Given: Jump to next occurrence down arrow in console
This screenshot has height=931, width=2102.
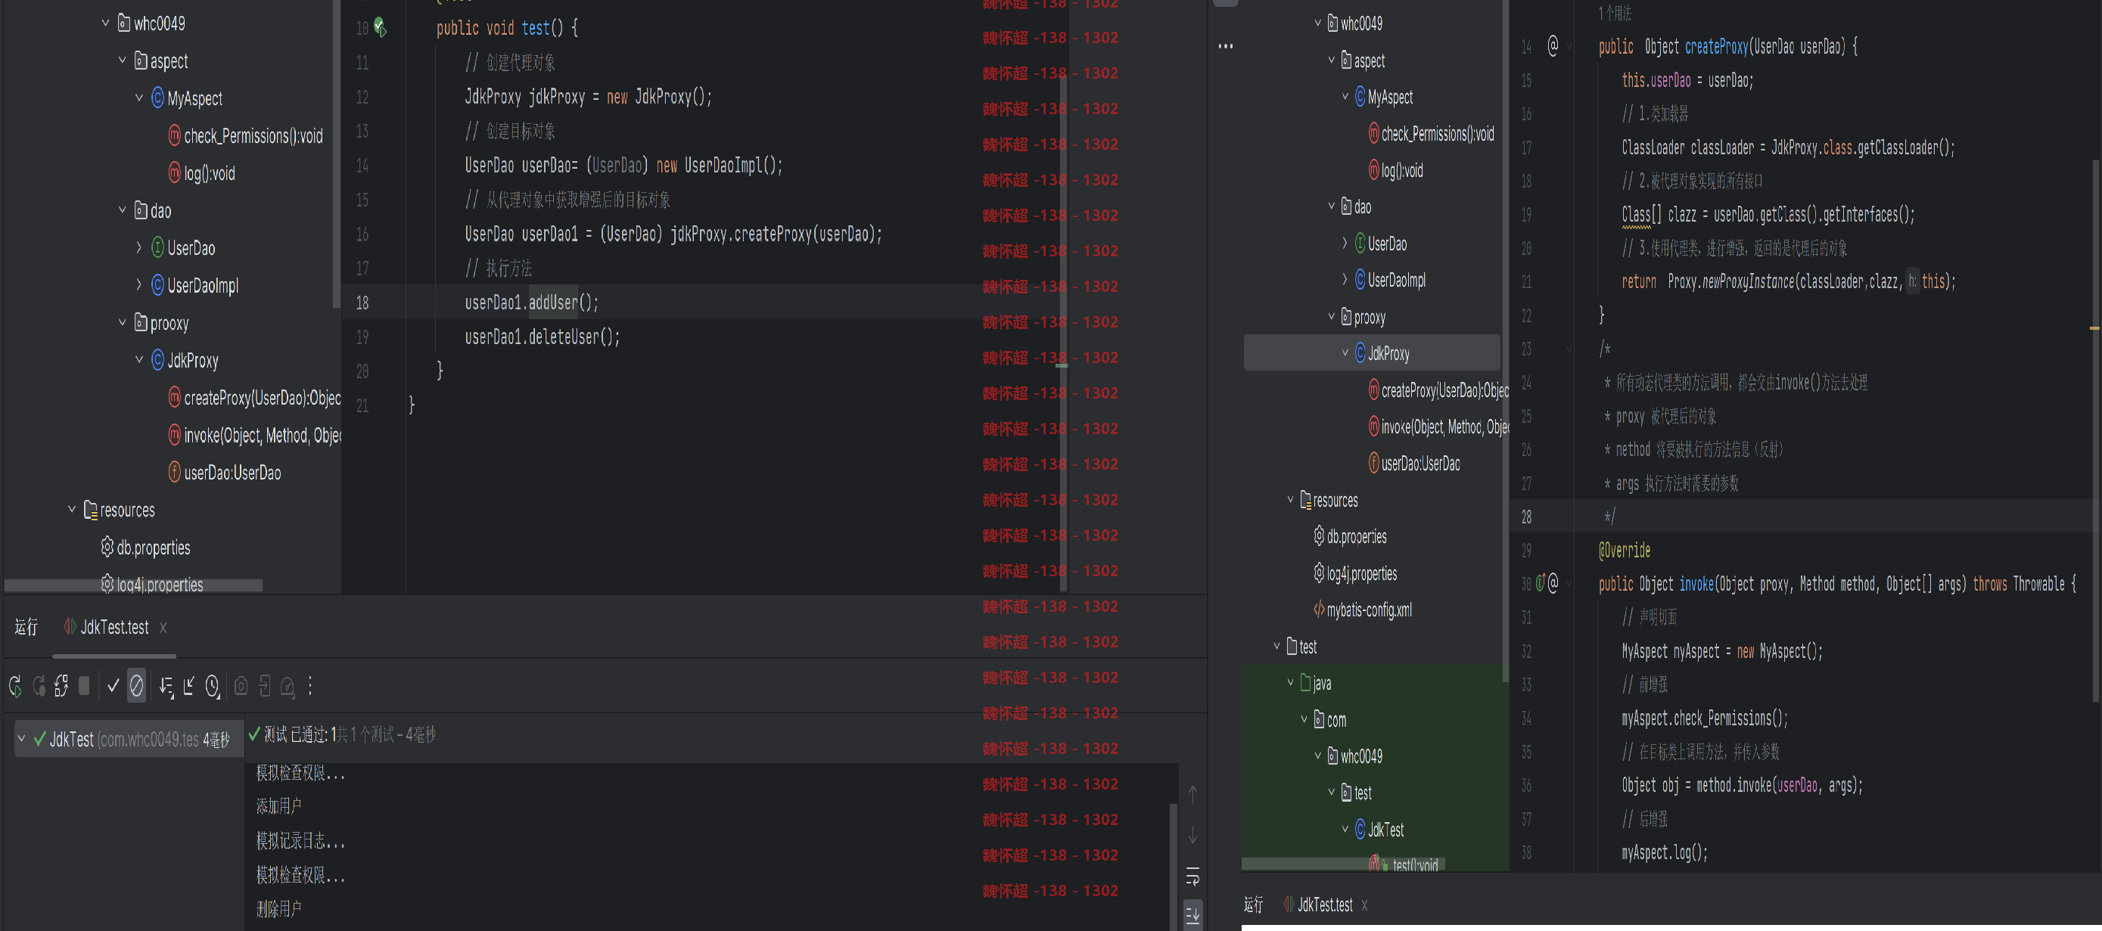Looking at the screenshot, I should pos(1192,836).
